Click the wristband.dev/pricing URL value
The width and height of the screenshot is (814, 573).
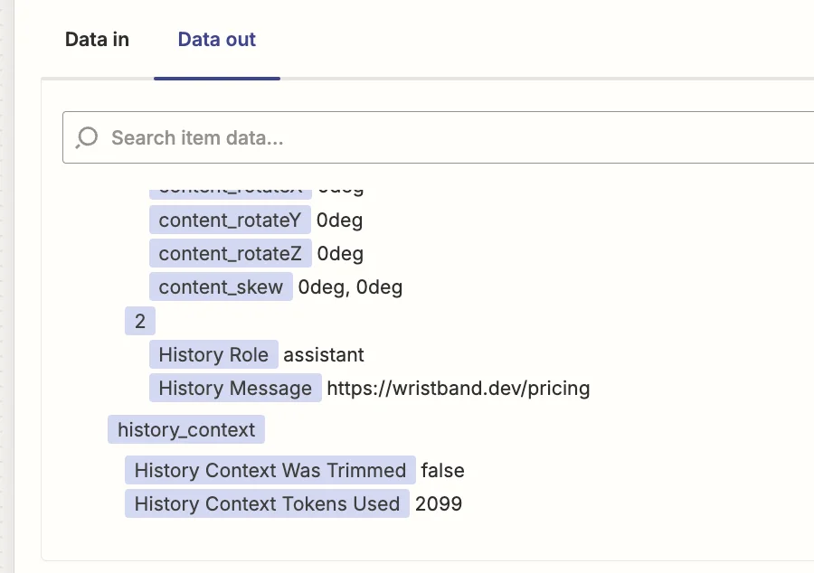click(458, 389)
